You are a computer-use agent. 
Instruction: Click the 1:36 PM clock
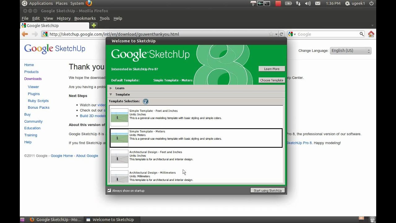333,3
